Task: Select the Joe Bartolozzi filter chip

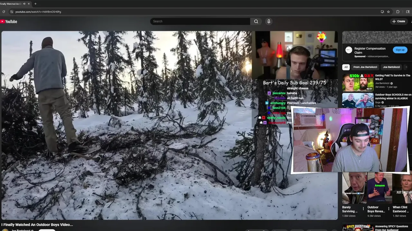Action: pyautogui.click(x=391, y=67)
